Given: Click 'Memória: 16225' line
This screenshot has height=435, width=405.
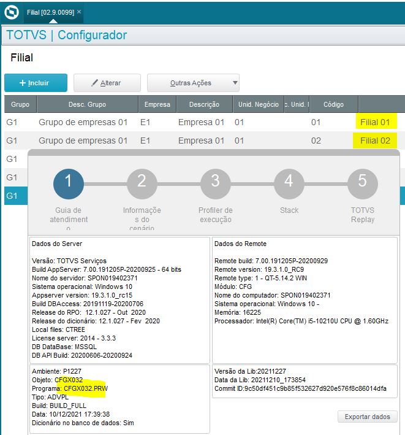Looking at the screenshot, I should (x=238, y=312).
